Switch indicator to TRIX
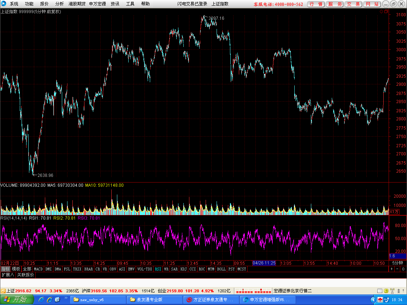Screen dimensions: 407x305 point(77,269)
